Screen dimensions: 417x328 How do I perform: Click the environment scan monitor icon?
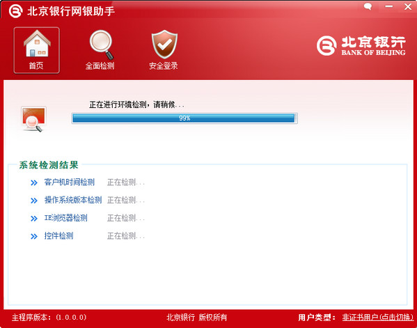33,119
